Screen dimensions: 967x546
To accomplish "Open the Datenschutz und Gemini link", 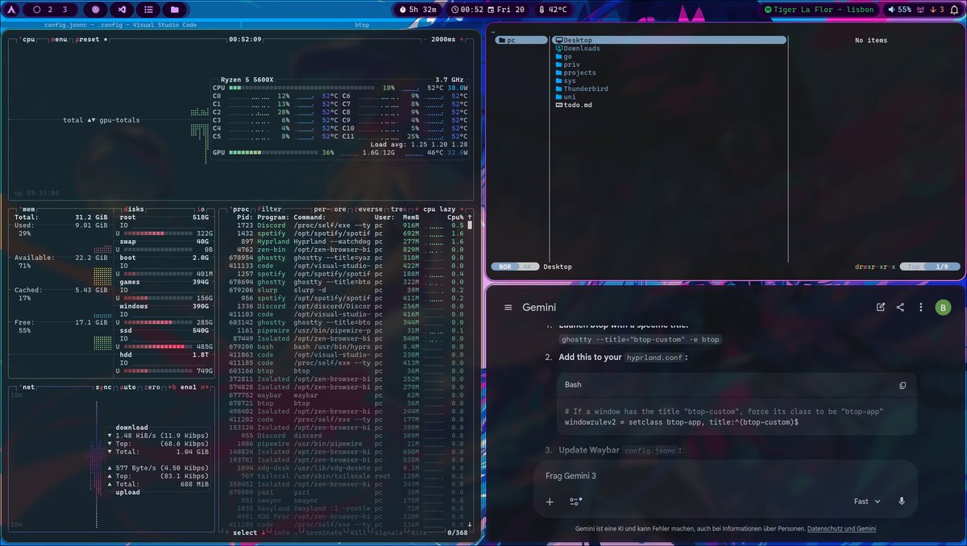I will (841, 528).
